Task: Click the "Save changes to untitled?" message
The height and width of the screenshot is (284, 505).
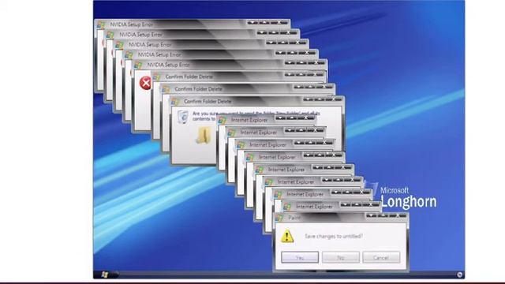Action: [334, 236]
